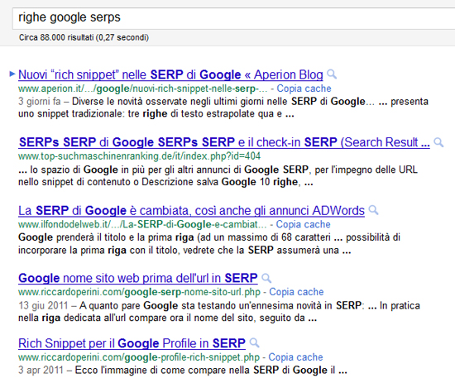Click the 'Circa 88.000 risultati' stats text
455x378 pixels.
(x=84, y=37)
